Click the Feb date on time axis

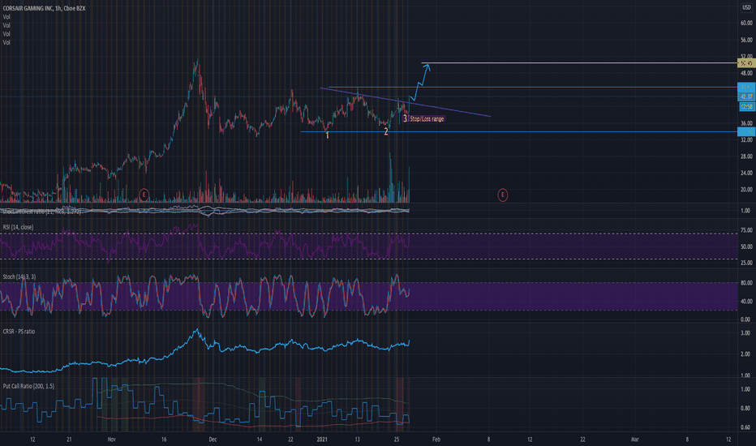click(x=436, y=440)
